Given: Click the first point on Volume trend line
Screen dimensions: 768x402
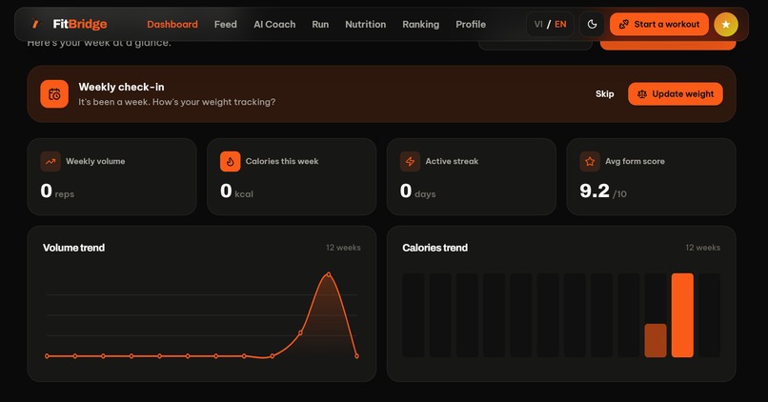Looking at the screenshot, I should [47, 356].
